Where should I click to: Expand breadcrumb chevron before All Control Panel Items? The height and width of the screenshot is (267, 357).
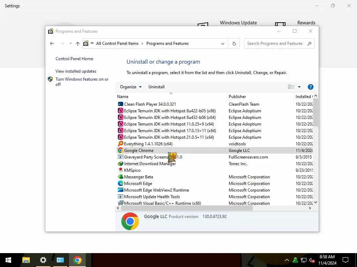pyautogui.click(x=92, y=43)
